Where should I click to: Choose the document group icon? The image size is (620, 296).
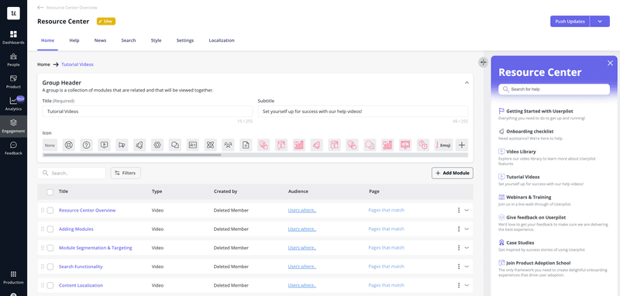click(246, 145)
